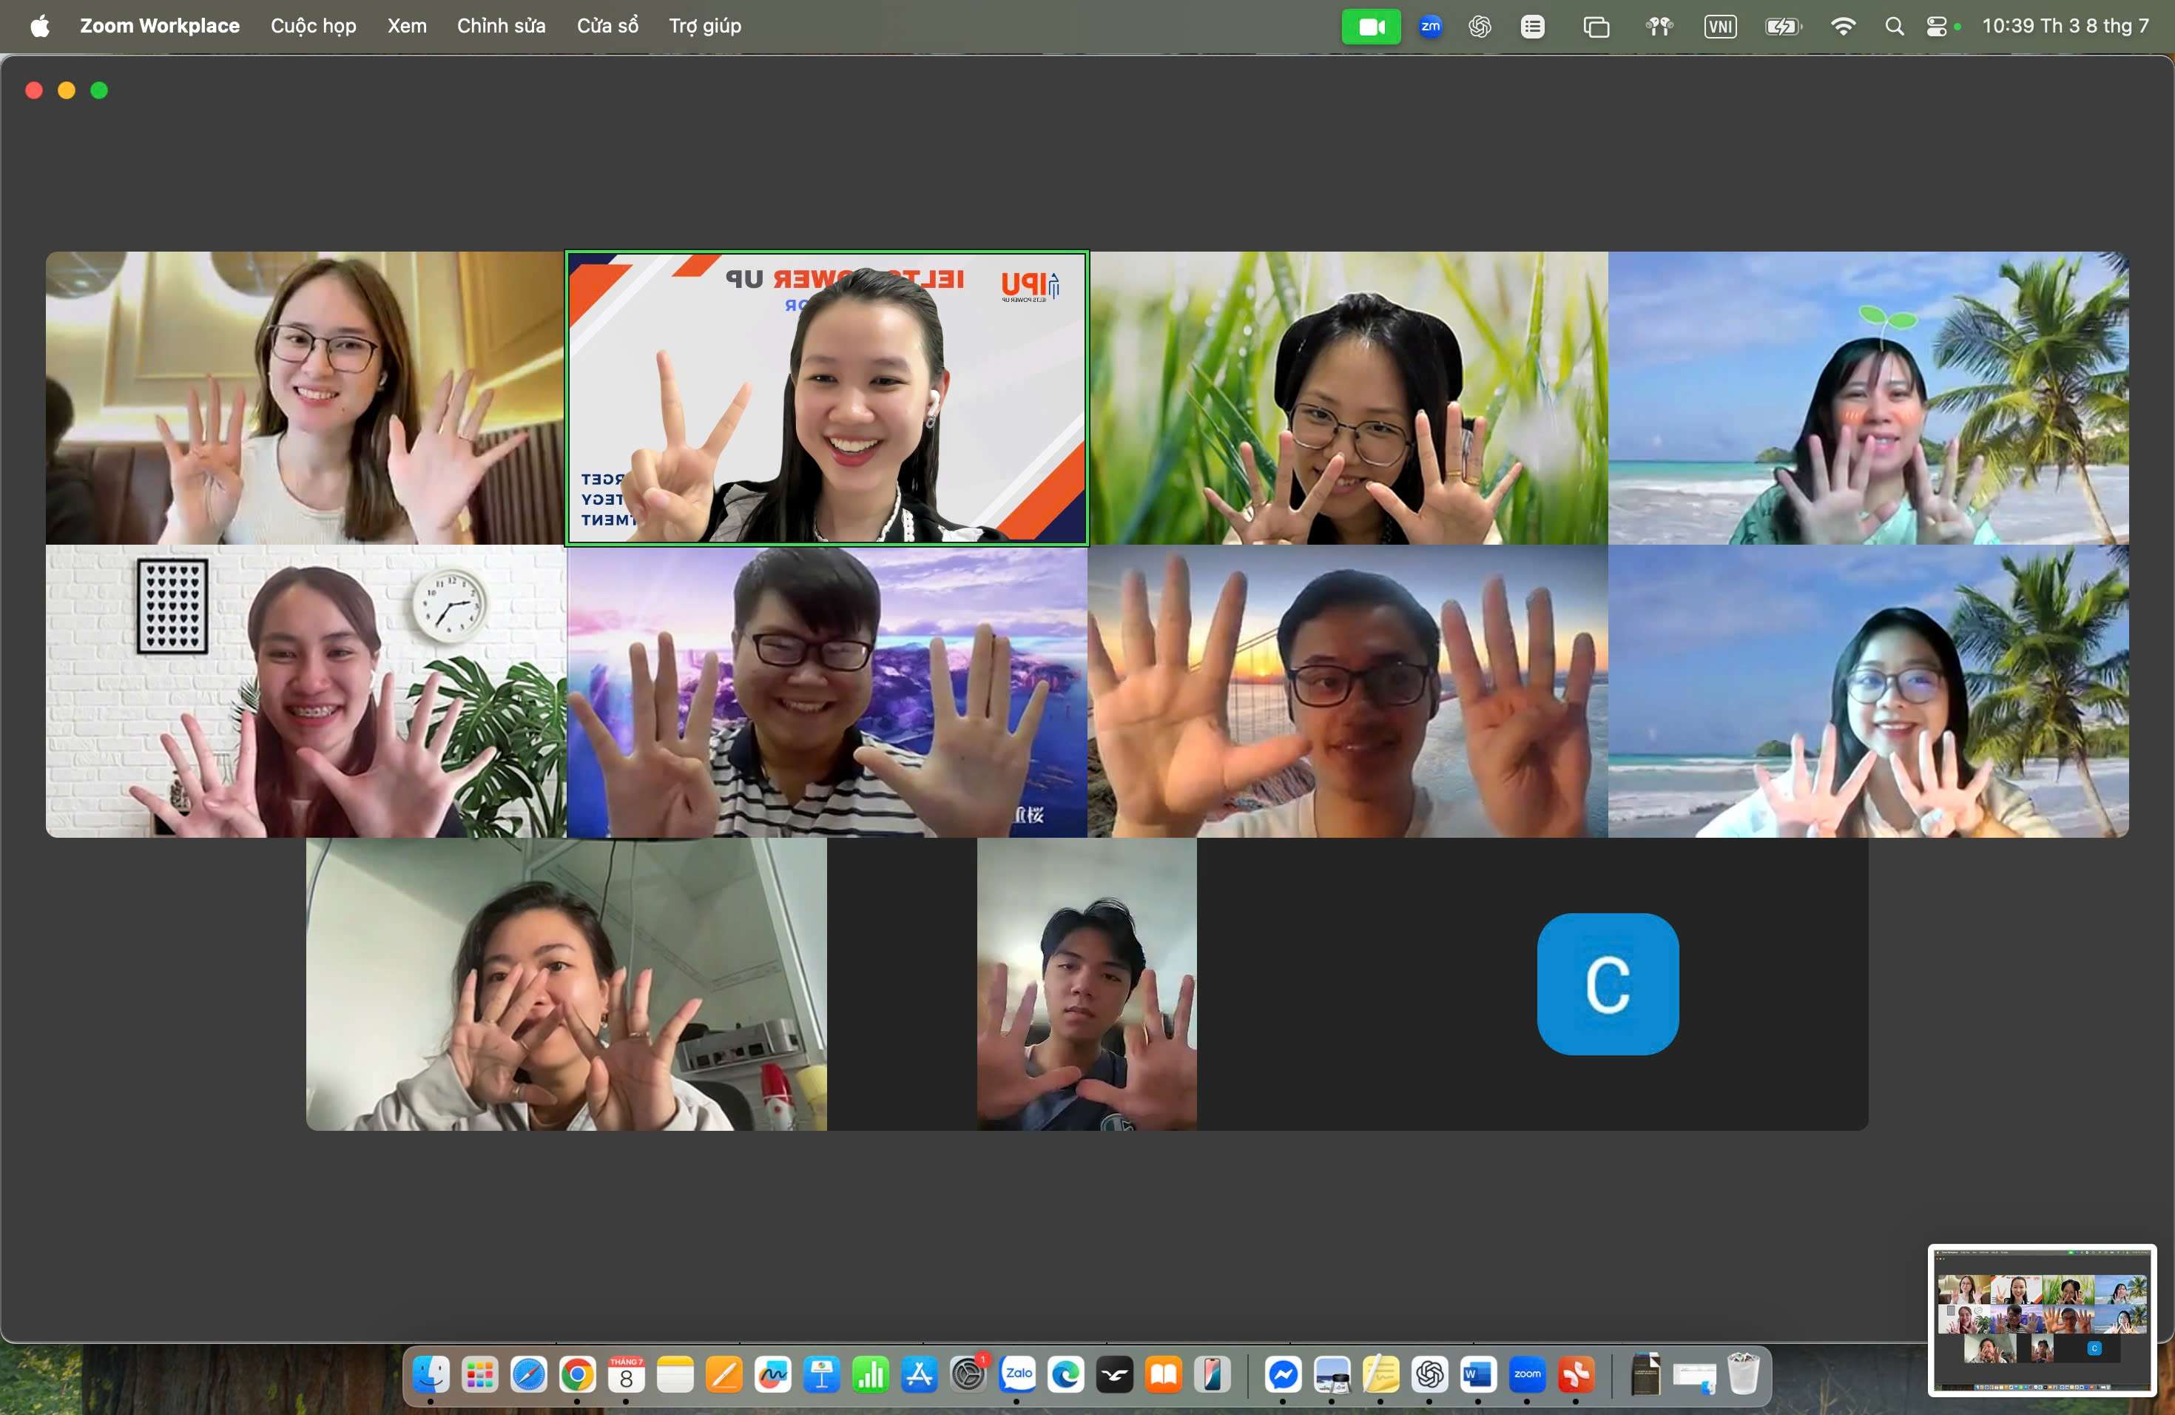Open Zalo from the Dock

(1017, 1374)
